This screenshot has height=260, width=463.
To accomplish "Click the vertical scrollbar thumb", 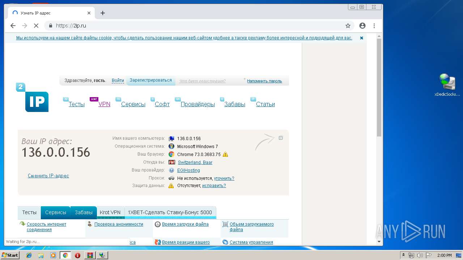I will click(x=379, y=87).
